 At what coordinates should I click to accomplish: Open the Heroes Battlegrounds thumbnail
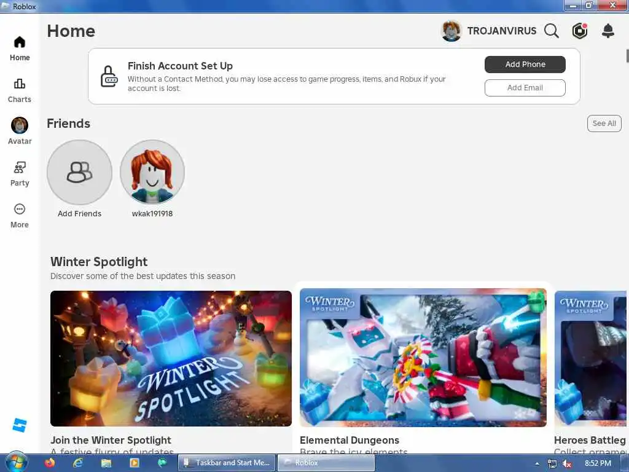(590, 358)
